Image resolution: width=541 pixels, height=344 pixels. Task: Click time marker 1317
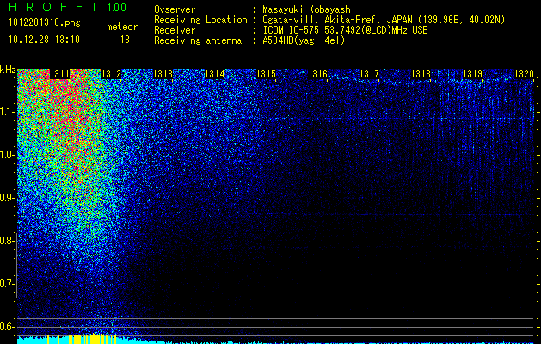click(370, 74)
